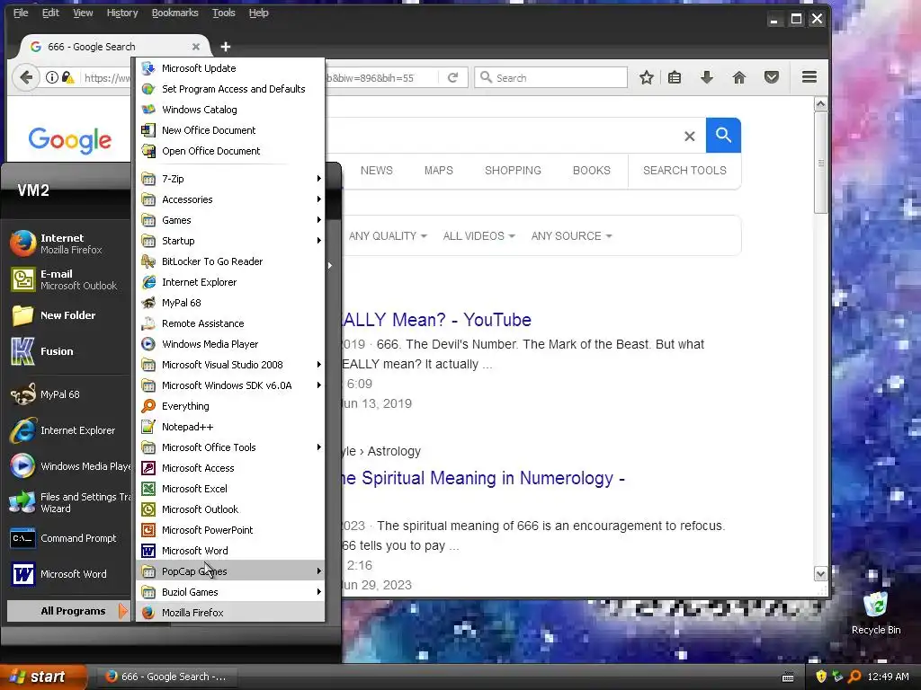Close the 666 - Google Search tab
Screen dimensions: 921x690
tap(195, 47)
